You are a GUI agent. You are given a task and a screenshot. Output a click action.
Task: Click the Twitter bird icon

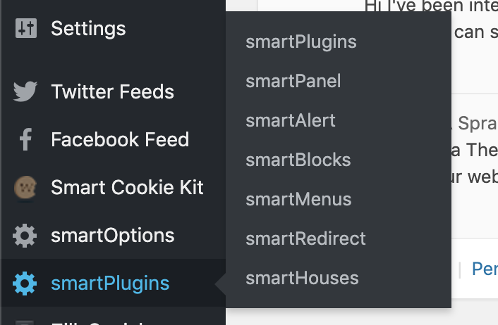click(25, 91)
